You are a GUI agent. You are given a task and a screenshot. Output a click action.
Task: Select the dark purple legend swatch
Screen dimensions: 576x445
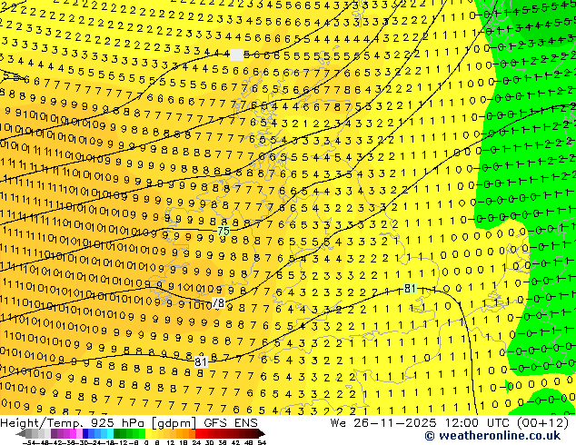[x=54, y=433]
